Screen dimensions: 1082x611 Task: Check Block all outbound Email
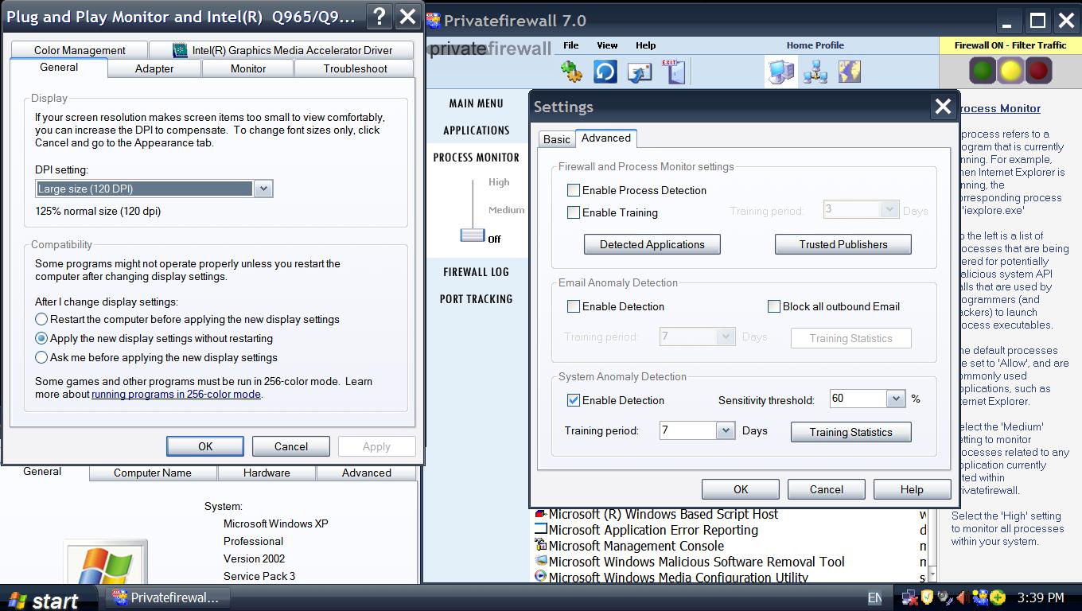click(x=773, y=306)
